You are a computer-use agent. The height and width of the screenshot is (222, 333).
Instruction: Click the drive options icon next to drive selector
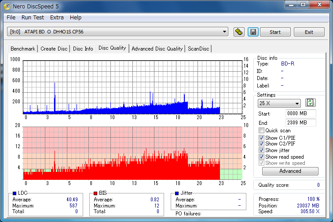pos(239,32)
